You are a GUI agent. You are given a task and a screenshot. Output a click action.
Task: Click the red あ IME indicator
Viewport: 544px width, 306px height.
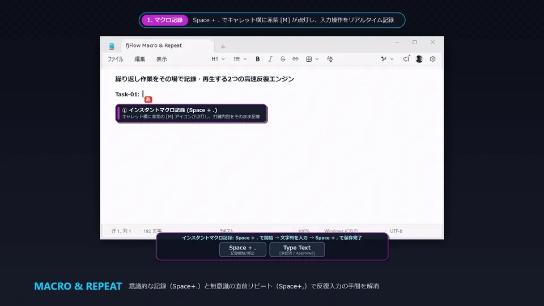pos(148,100)
